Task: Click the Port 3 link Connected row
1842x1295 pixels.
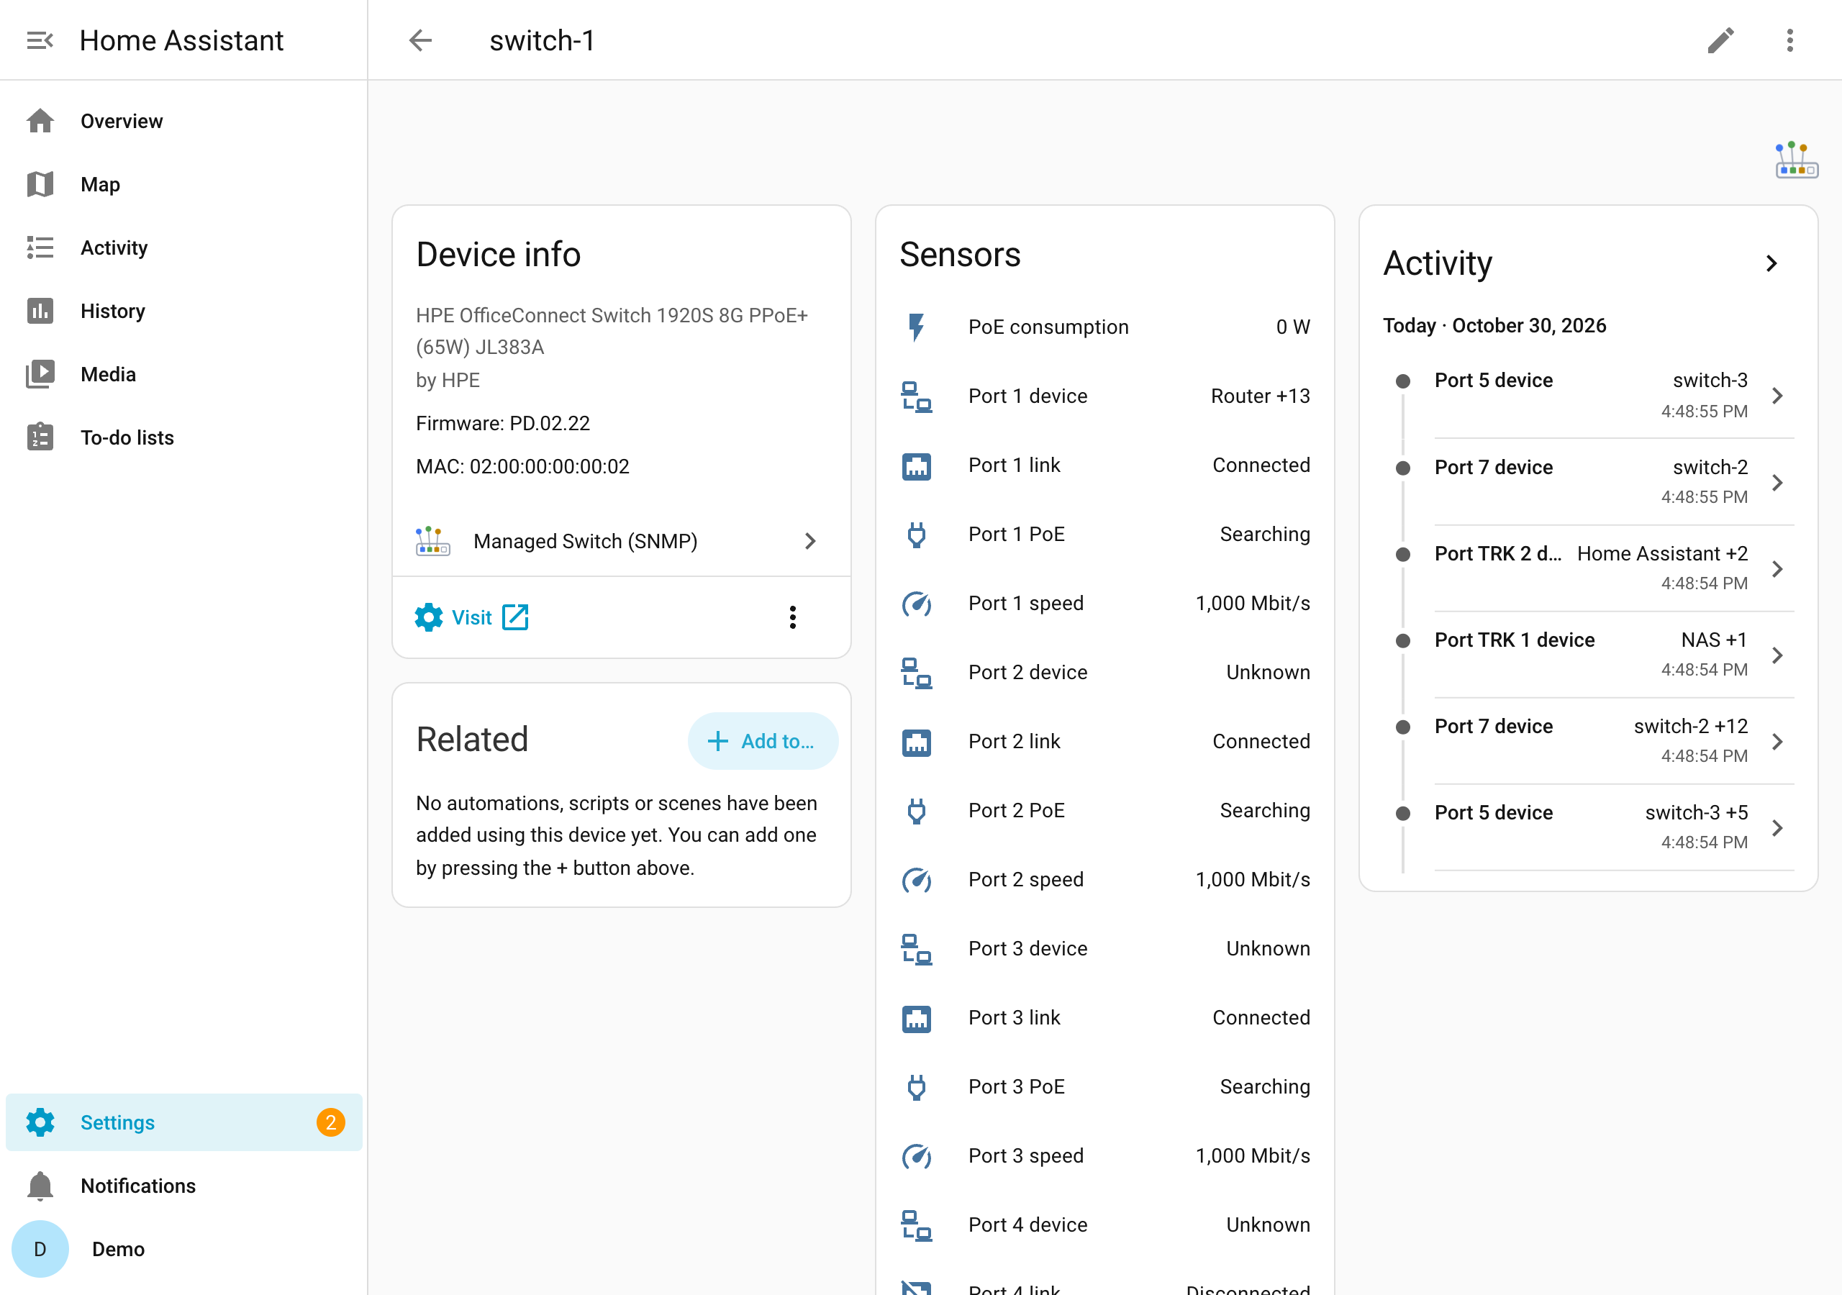Action: tap(1104, 1017)
